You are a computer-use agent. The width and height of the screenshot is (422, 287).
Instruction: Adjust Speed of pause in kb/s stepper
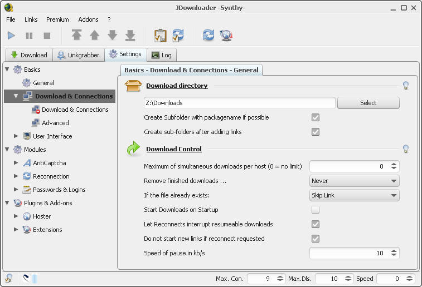click(394, 253)
